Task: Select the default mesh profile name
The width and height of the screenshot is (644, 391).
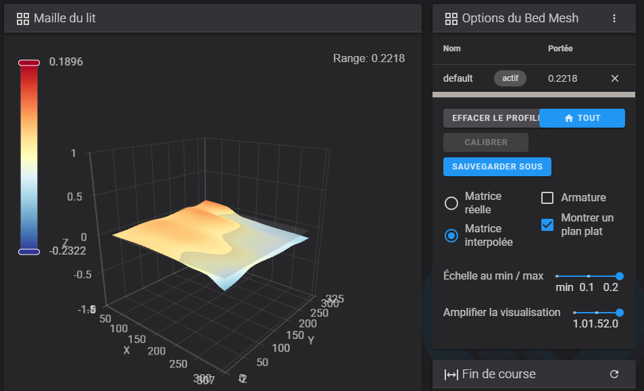Action: pyautogui.click(x=458, y=78)
